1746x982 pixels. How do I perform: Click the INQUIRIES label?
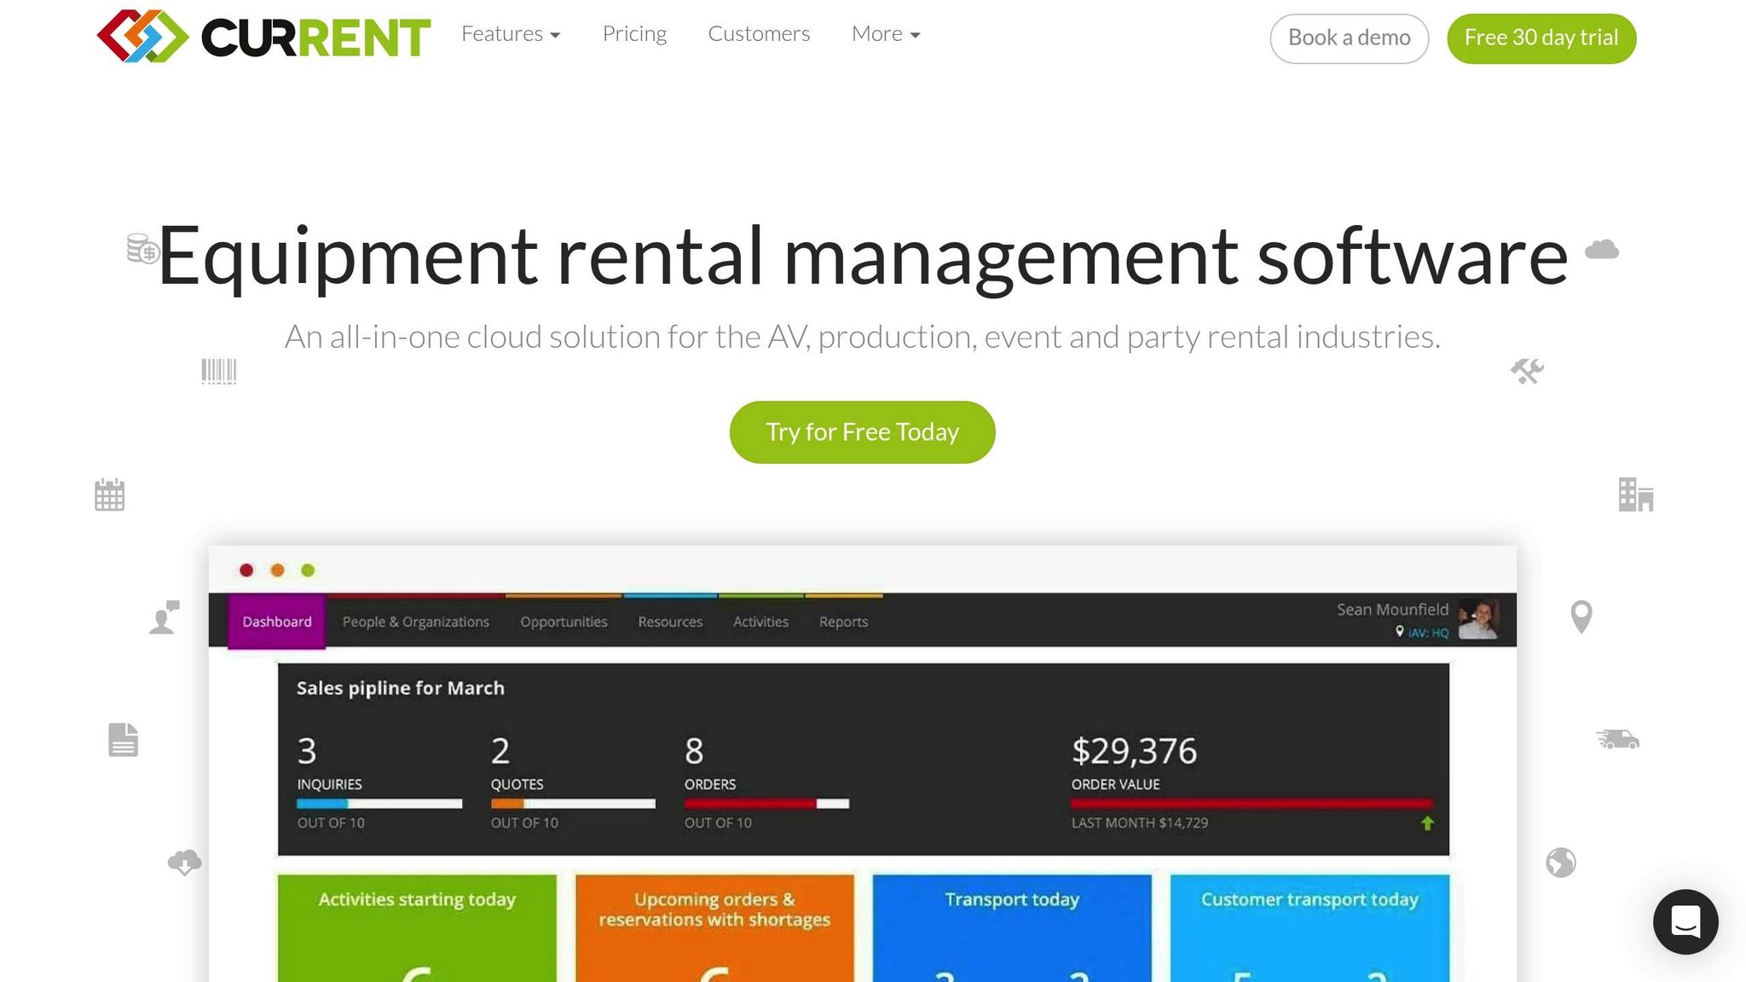[x=329, y=784]
